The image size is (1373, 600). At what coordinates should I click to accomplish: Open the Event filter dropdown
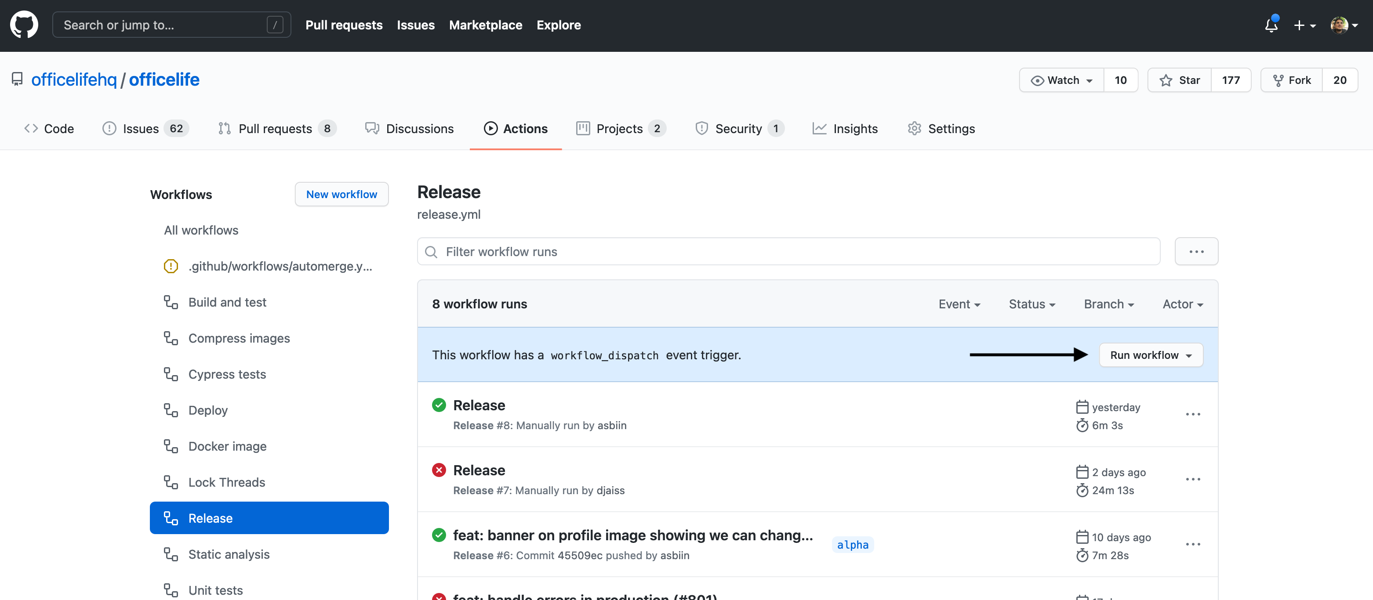[x=959, y=304]
